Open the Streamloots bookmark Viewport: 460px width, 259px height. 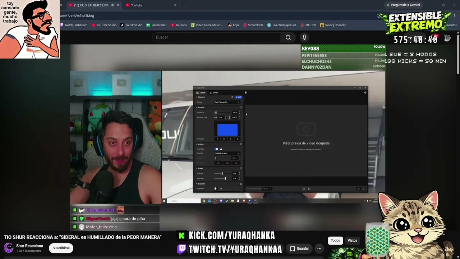pos(253,25)
